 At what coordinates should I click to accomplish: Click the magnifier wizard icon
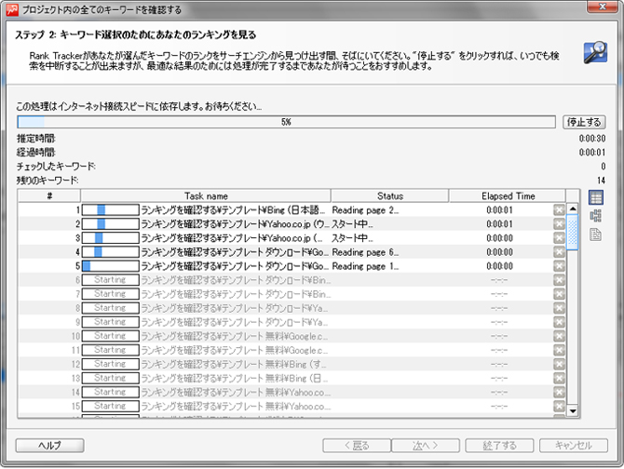point(595,53)
